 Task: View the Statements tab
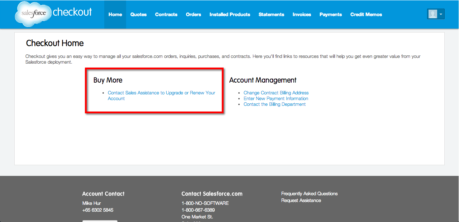pyautogui.click(x=271, y=15)
